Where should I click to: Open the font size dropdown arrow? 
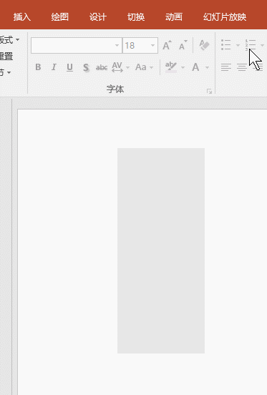[x=152, y=46]
